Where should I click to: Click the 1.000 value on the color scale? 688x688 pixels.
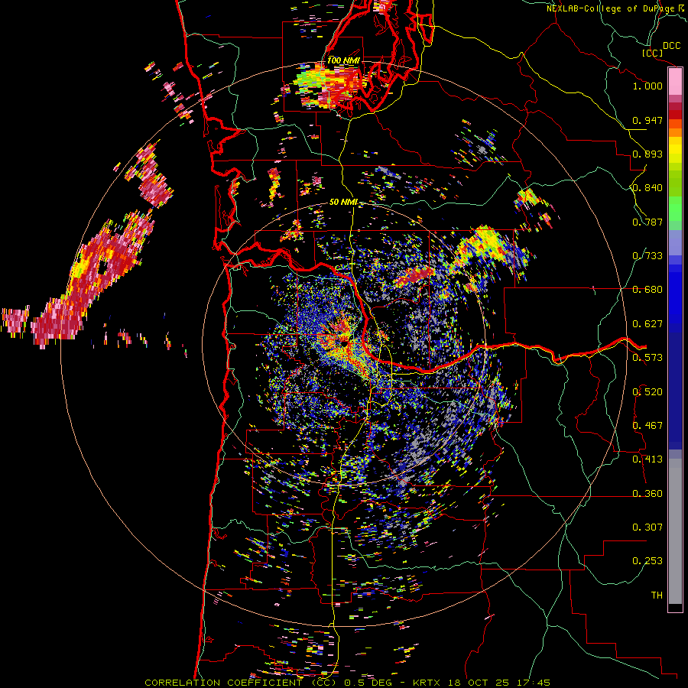pyautogui.click(x=647, y=86)
